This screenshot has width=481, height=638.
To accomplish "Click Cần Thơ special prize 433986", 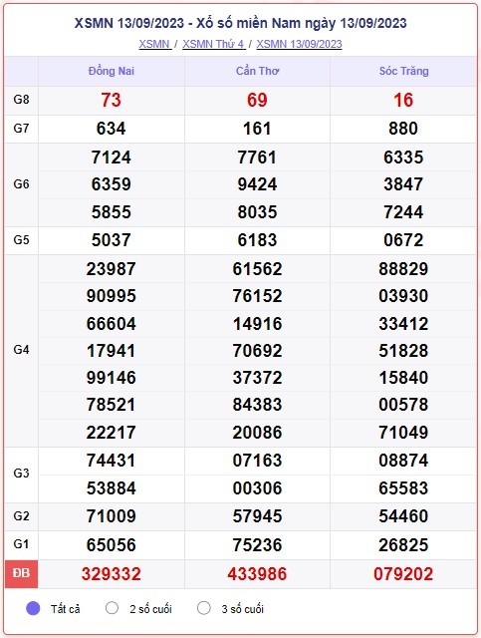I will (257, 574).
